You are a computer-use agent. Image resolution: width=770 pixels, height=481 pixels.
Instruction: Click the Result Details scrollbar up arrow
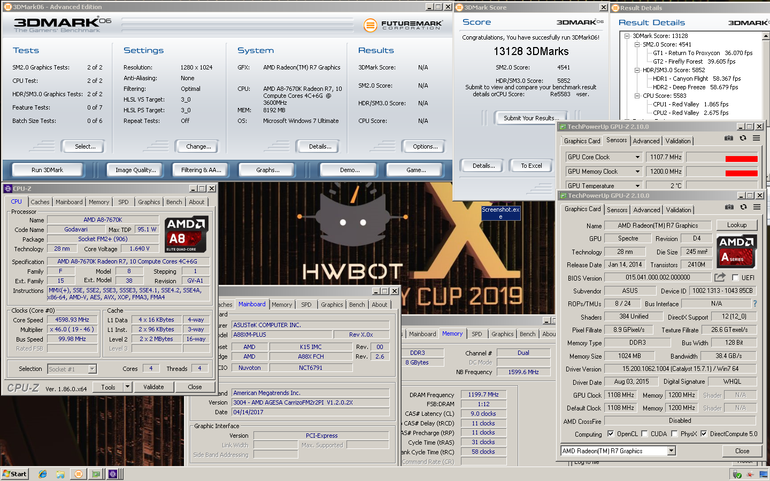tap(766, 36)
